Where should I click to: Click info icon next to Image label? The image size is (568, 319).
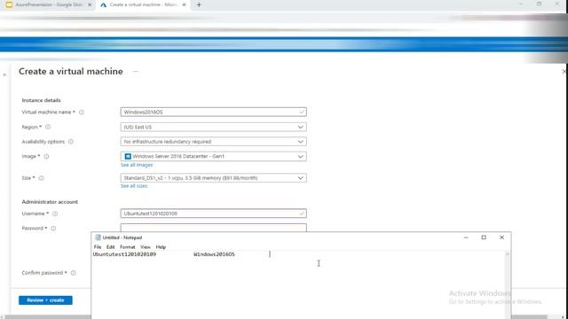click(x=46, y=156)
